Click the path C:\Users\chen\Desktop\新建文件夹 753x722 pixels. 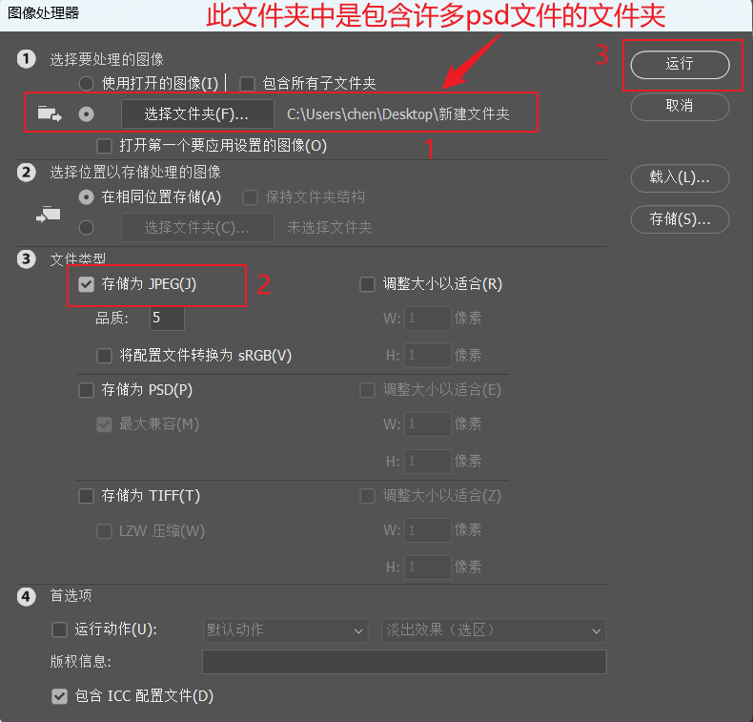[x=398, y=113]
